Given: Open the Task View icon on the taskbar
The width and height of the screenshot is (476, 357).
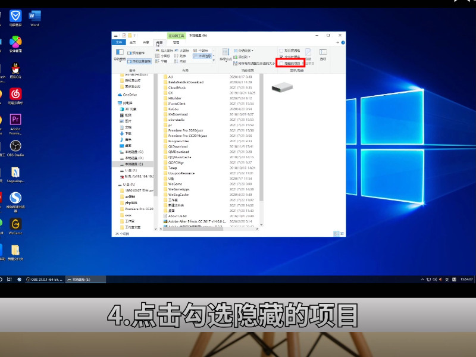Looking at the screenshot, I should pos(10,279).
